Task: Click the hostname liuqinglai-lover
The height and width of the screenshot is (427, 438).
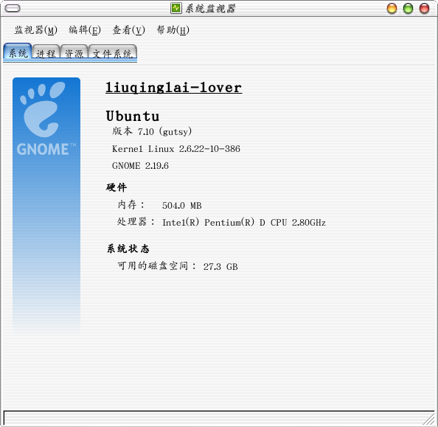Action: click(x=173, y=88)
